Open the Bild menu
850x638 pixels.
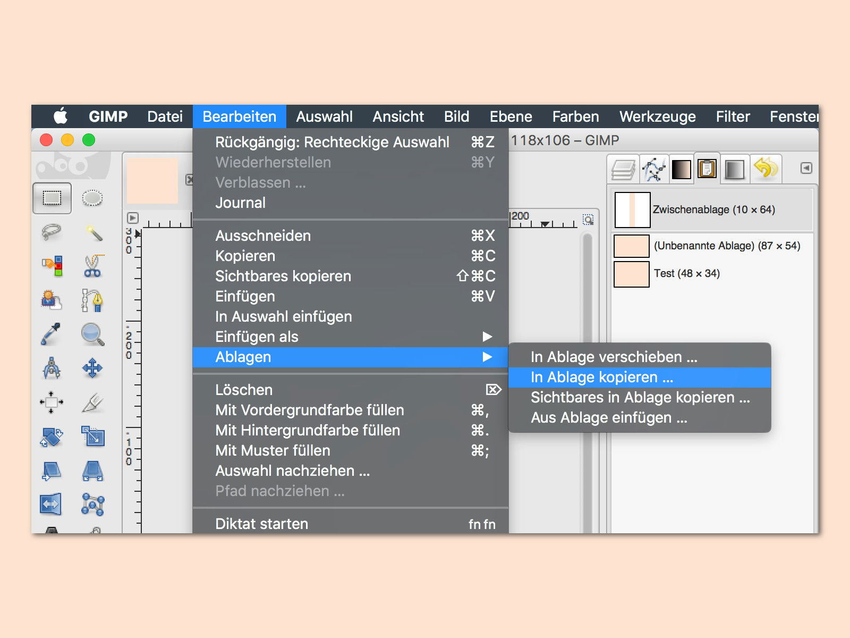click(456, 116)
